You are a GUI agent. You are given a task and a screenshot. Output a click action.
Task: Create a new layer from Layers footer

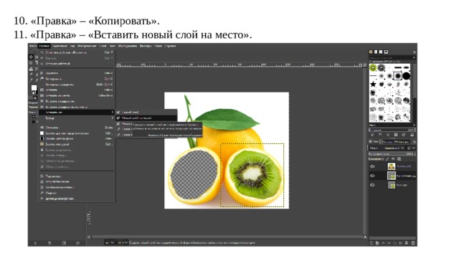(x=372, y=243)
